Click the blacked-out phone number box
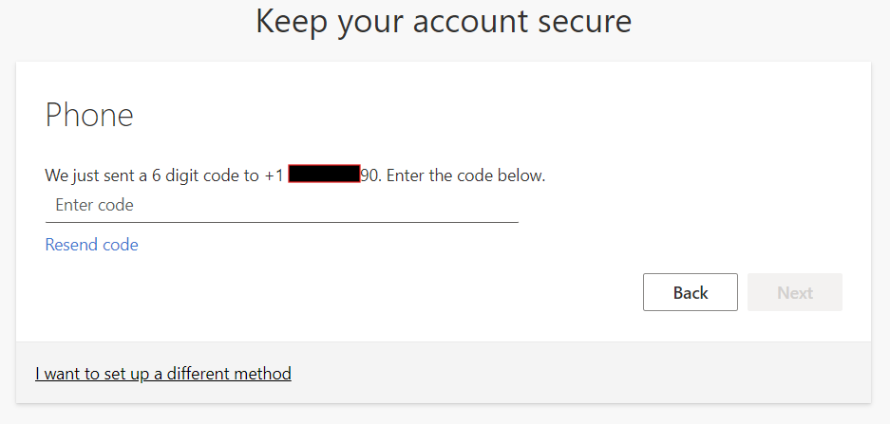The image size is (890, 424). [x=324, y=175]
